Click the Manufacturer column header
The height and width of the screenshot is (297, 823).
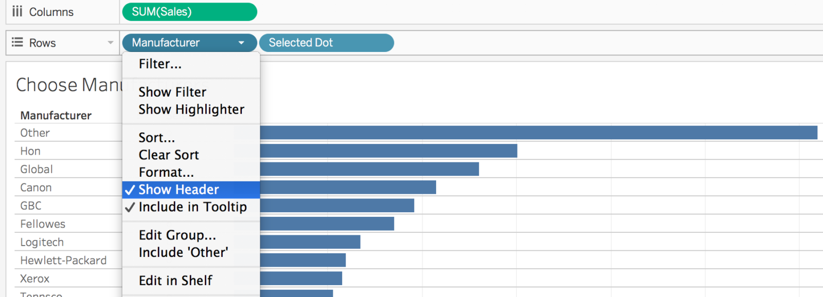point(56,116)
